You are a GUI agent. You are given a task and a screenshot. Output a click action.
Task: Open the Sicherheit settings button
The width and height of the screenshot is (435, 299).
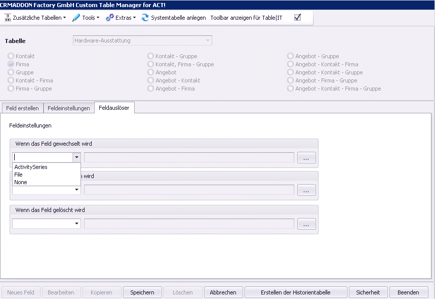(x=368, y=292)
